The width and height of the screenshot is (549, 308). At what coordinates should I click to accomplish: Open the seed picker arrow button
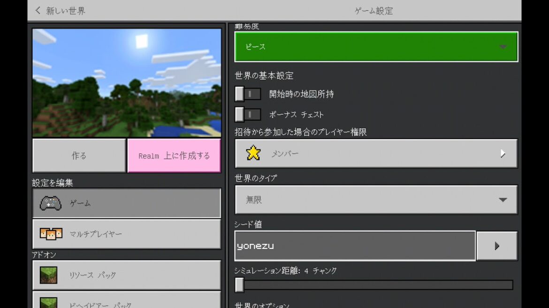pos(497,246)
